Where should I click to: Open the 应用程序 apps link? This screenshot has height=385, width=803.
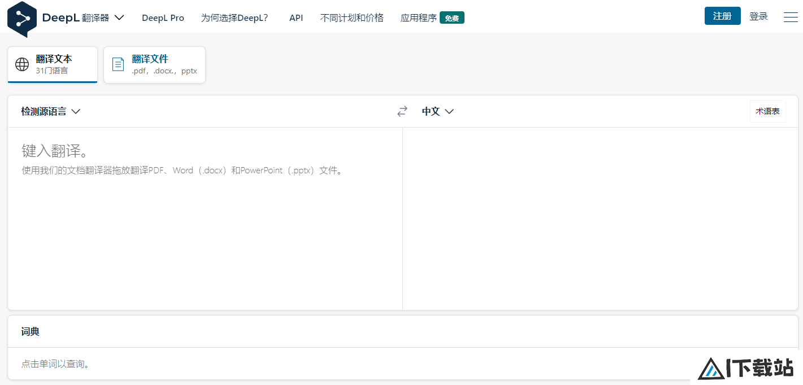419,17
